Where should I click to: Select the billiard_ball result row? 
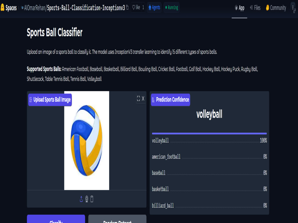(x=209, y=205)
